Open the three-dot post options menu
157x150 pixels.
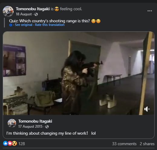(150, 11)
